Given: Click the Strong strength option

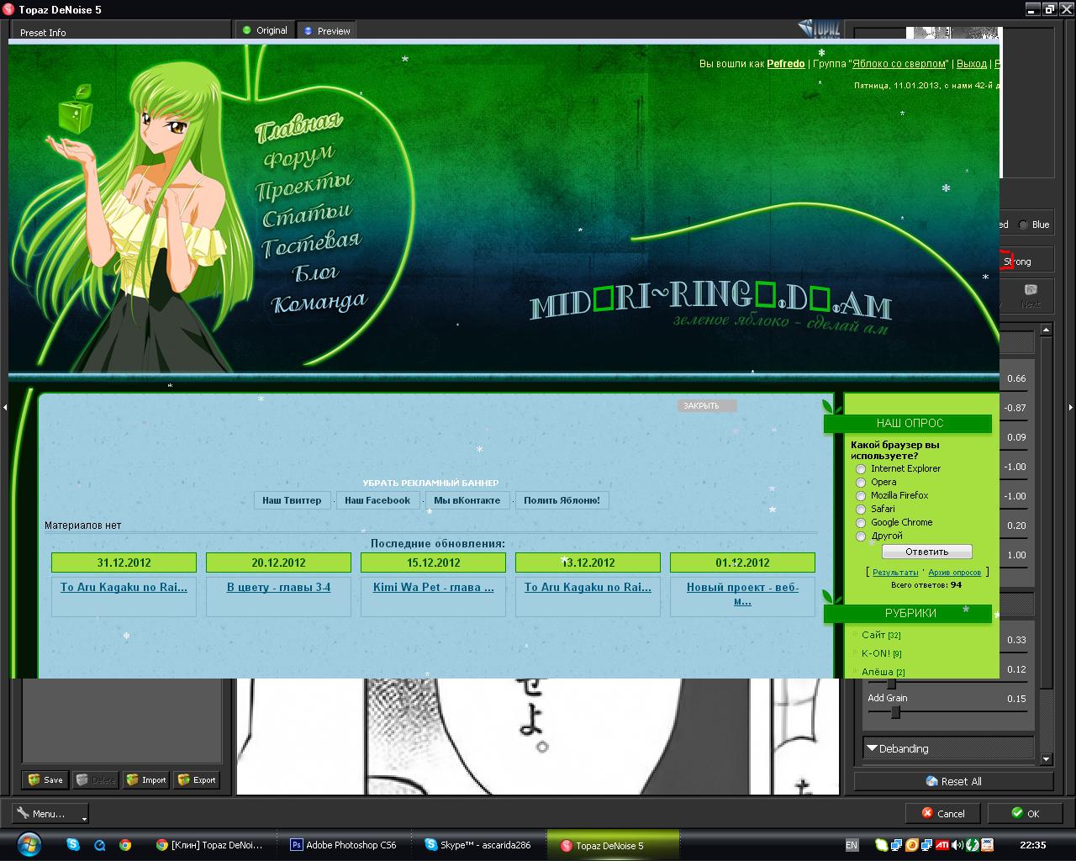Looking at the screenshot, I should tap(1017, 261).
